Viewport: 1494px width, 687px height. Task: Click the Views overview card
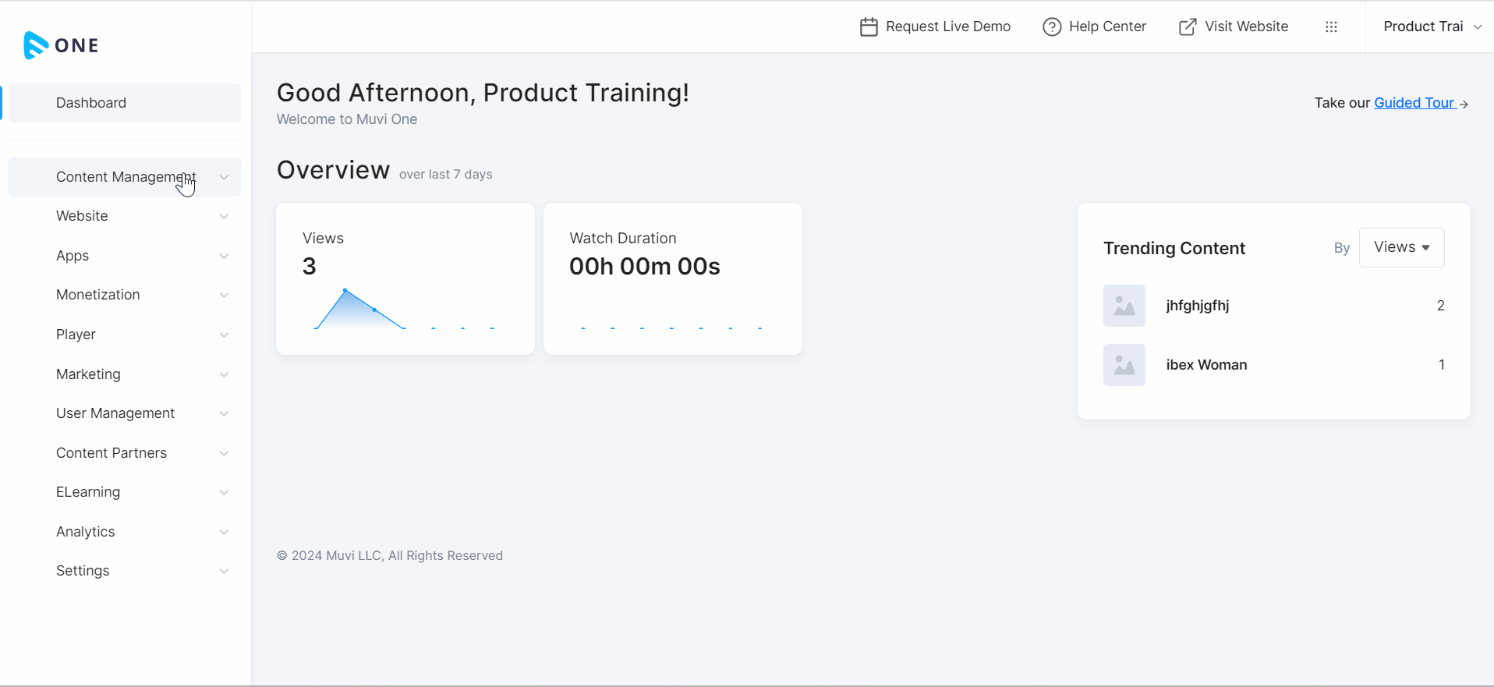tap(405, 278)
